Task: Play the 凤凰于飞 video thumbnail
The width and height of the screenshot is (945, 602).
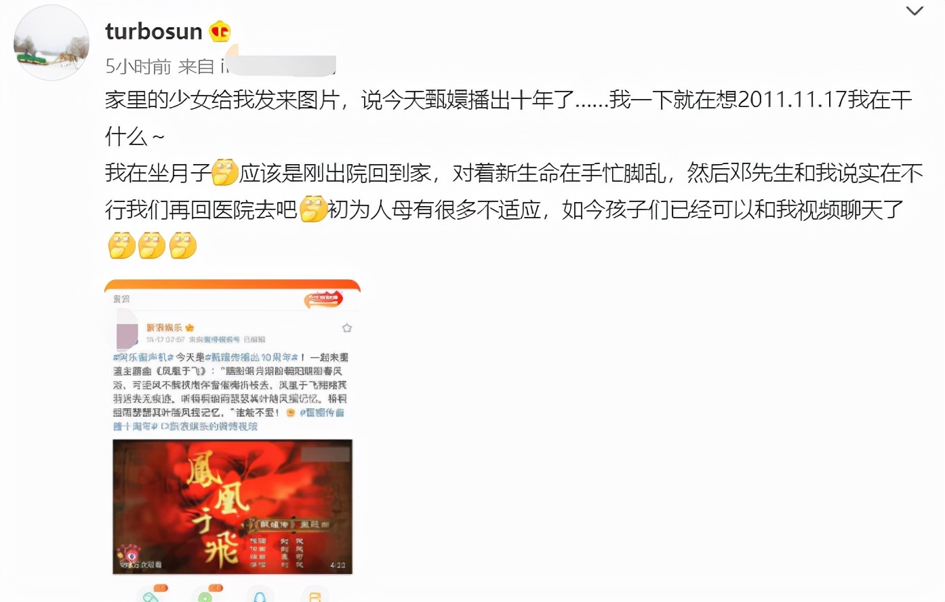Action: click(x=233, y=506)
